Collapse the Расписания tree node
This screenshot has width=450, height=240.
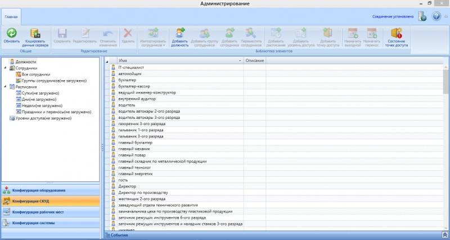click(x=5, y=87)
